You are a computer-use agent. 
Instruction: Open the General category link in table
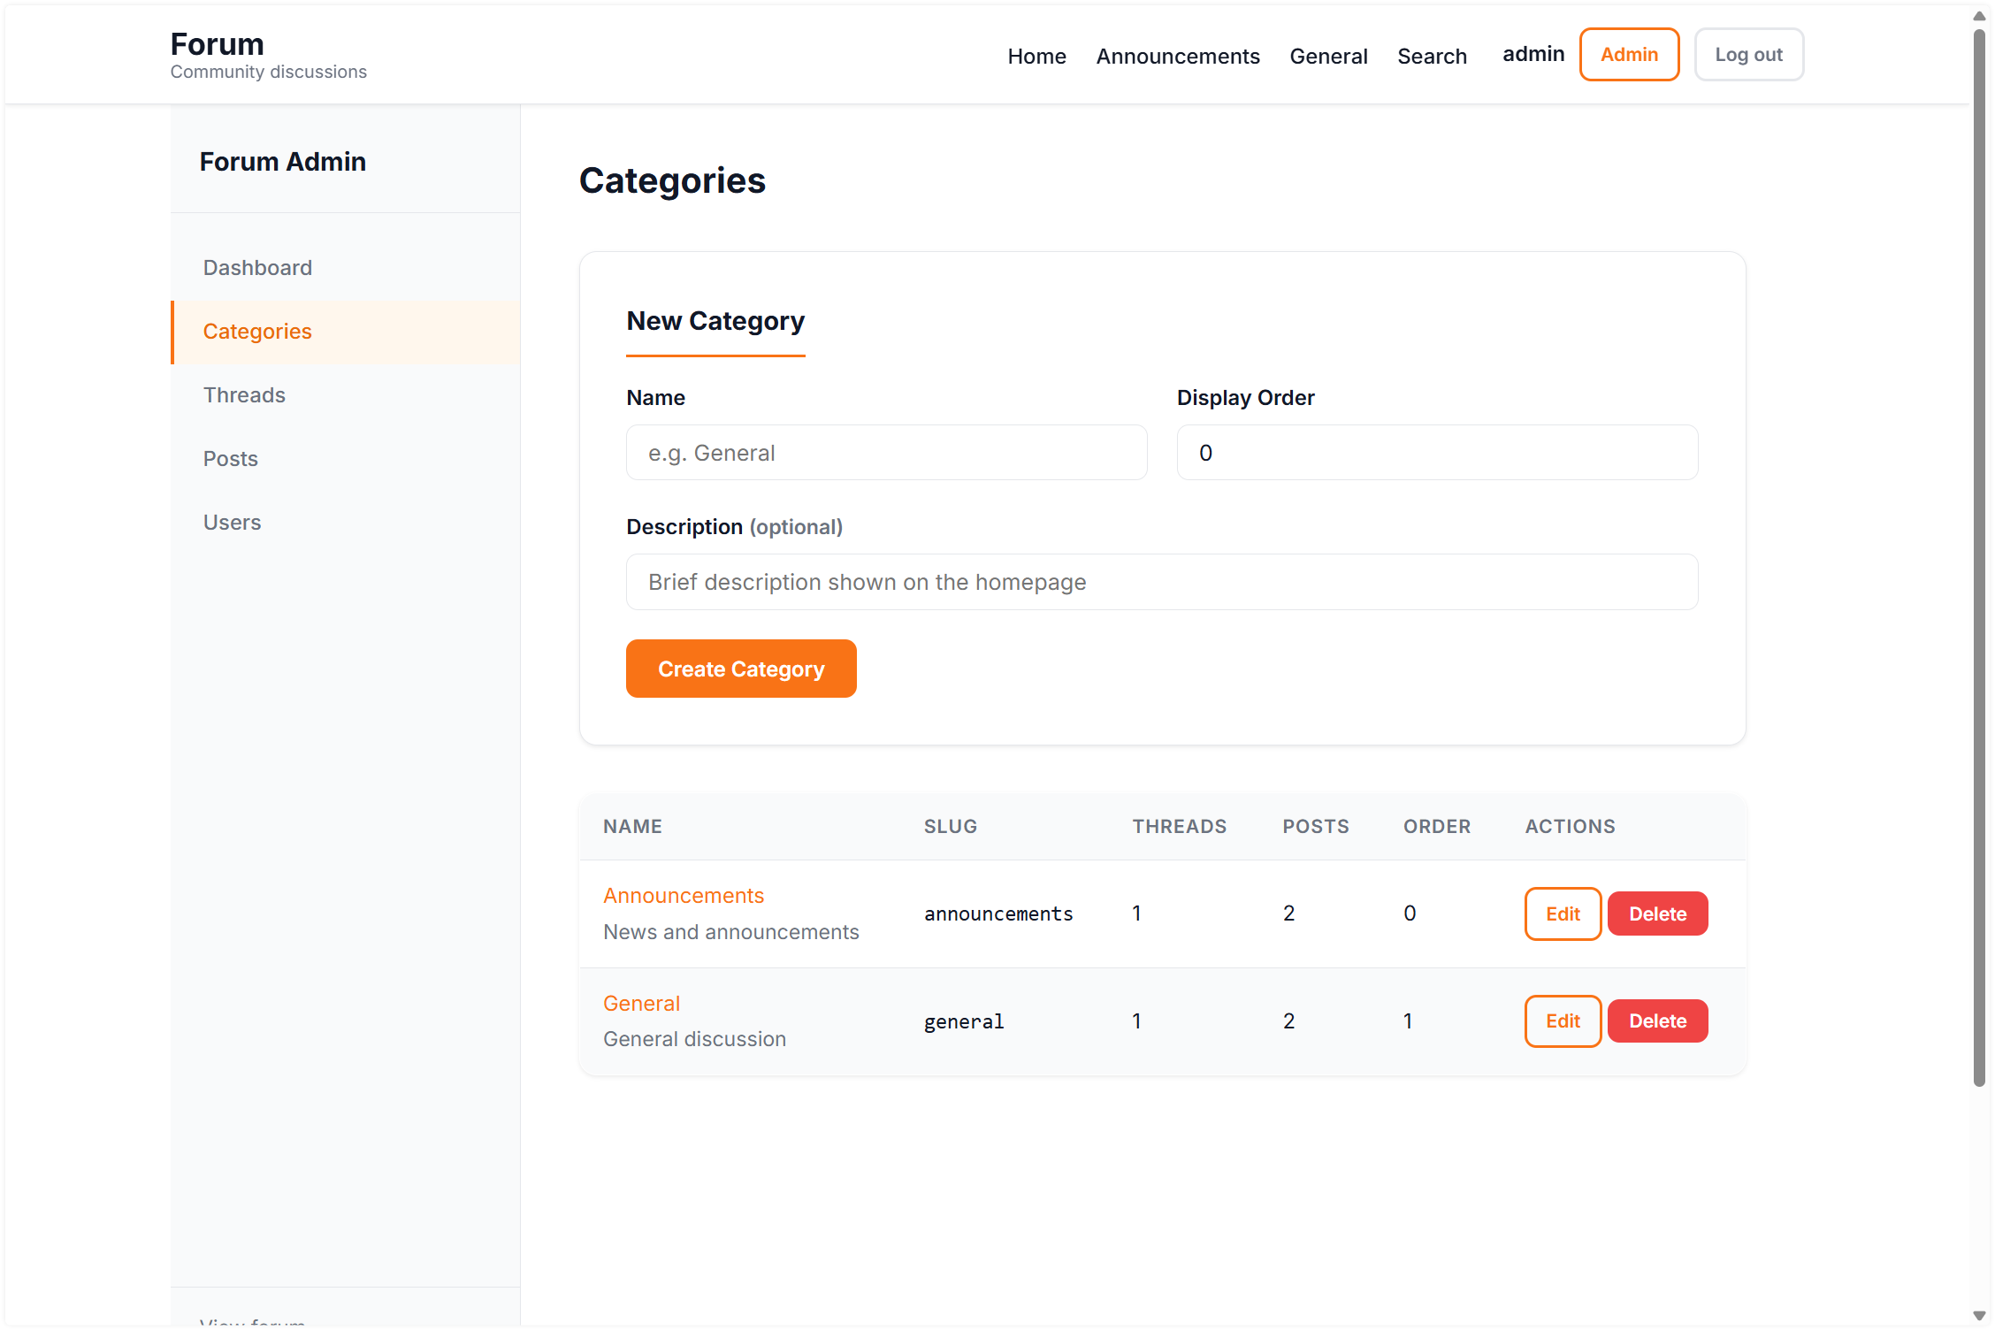coord(641,1004)
